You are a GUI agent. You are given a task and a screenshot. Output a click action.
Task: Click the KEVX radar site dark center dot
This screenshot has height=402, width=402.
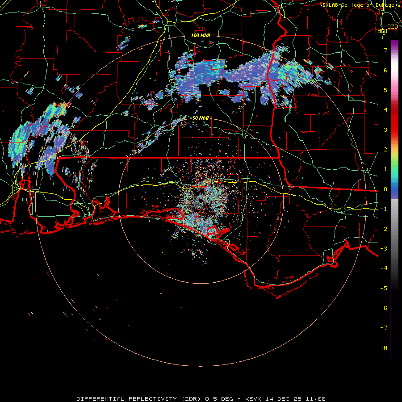point(200,201)
